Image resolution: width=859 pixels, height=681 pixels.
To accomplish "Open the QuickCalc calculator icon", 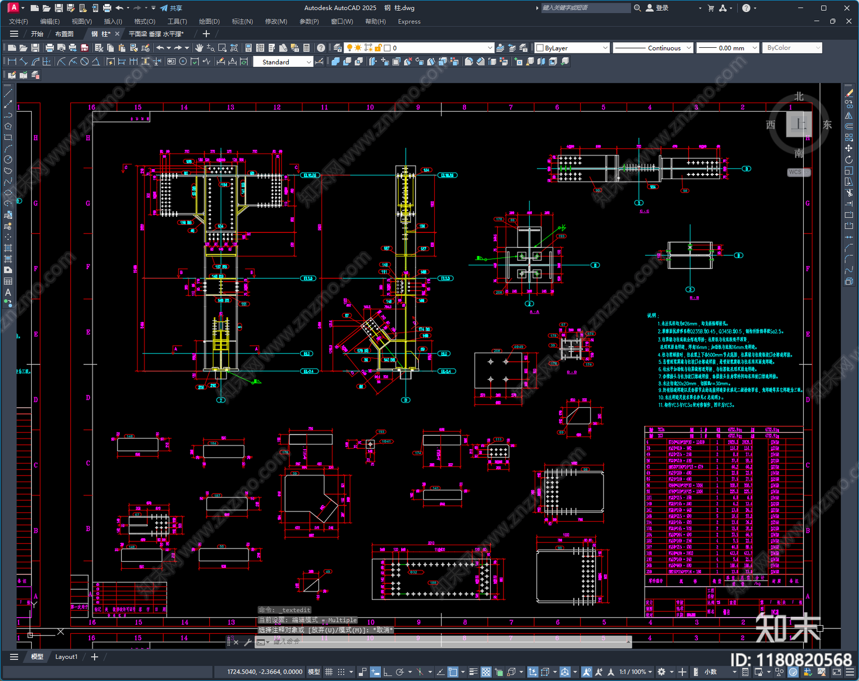I will coord(307,48).
